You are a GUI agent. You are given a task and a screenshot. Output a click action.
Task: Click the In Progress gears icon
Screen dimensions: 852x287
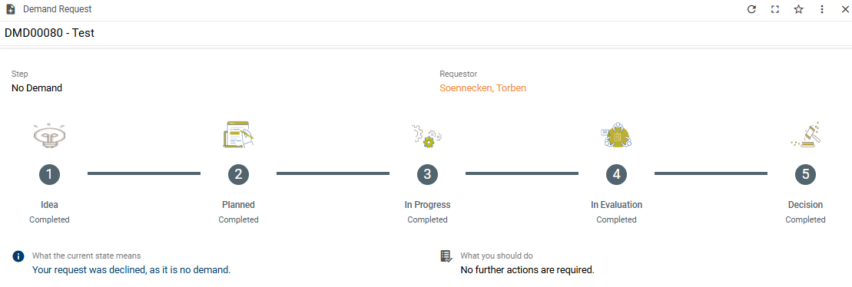pyautogui.click(x=427, y=136)
